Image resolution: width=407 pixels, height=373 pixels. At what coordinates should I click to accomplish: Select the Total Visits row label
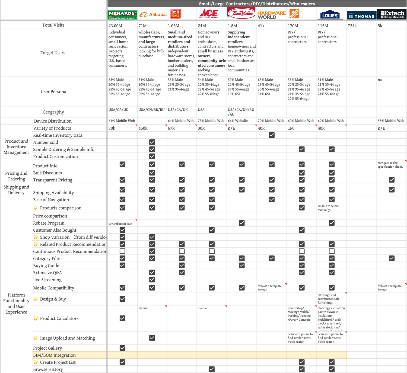click(x=53, y=25)
